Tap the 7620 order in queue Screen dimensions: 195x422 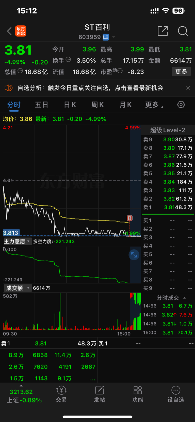40,367
